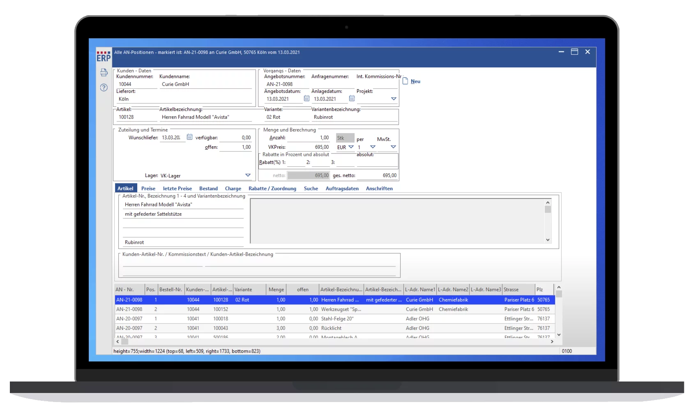Open Rabatte / Zuordnung tab
Screen dimensions: 693x416
pos(272,188)
